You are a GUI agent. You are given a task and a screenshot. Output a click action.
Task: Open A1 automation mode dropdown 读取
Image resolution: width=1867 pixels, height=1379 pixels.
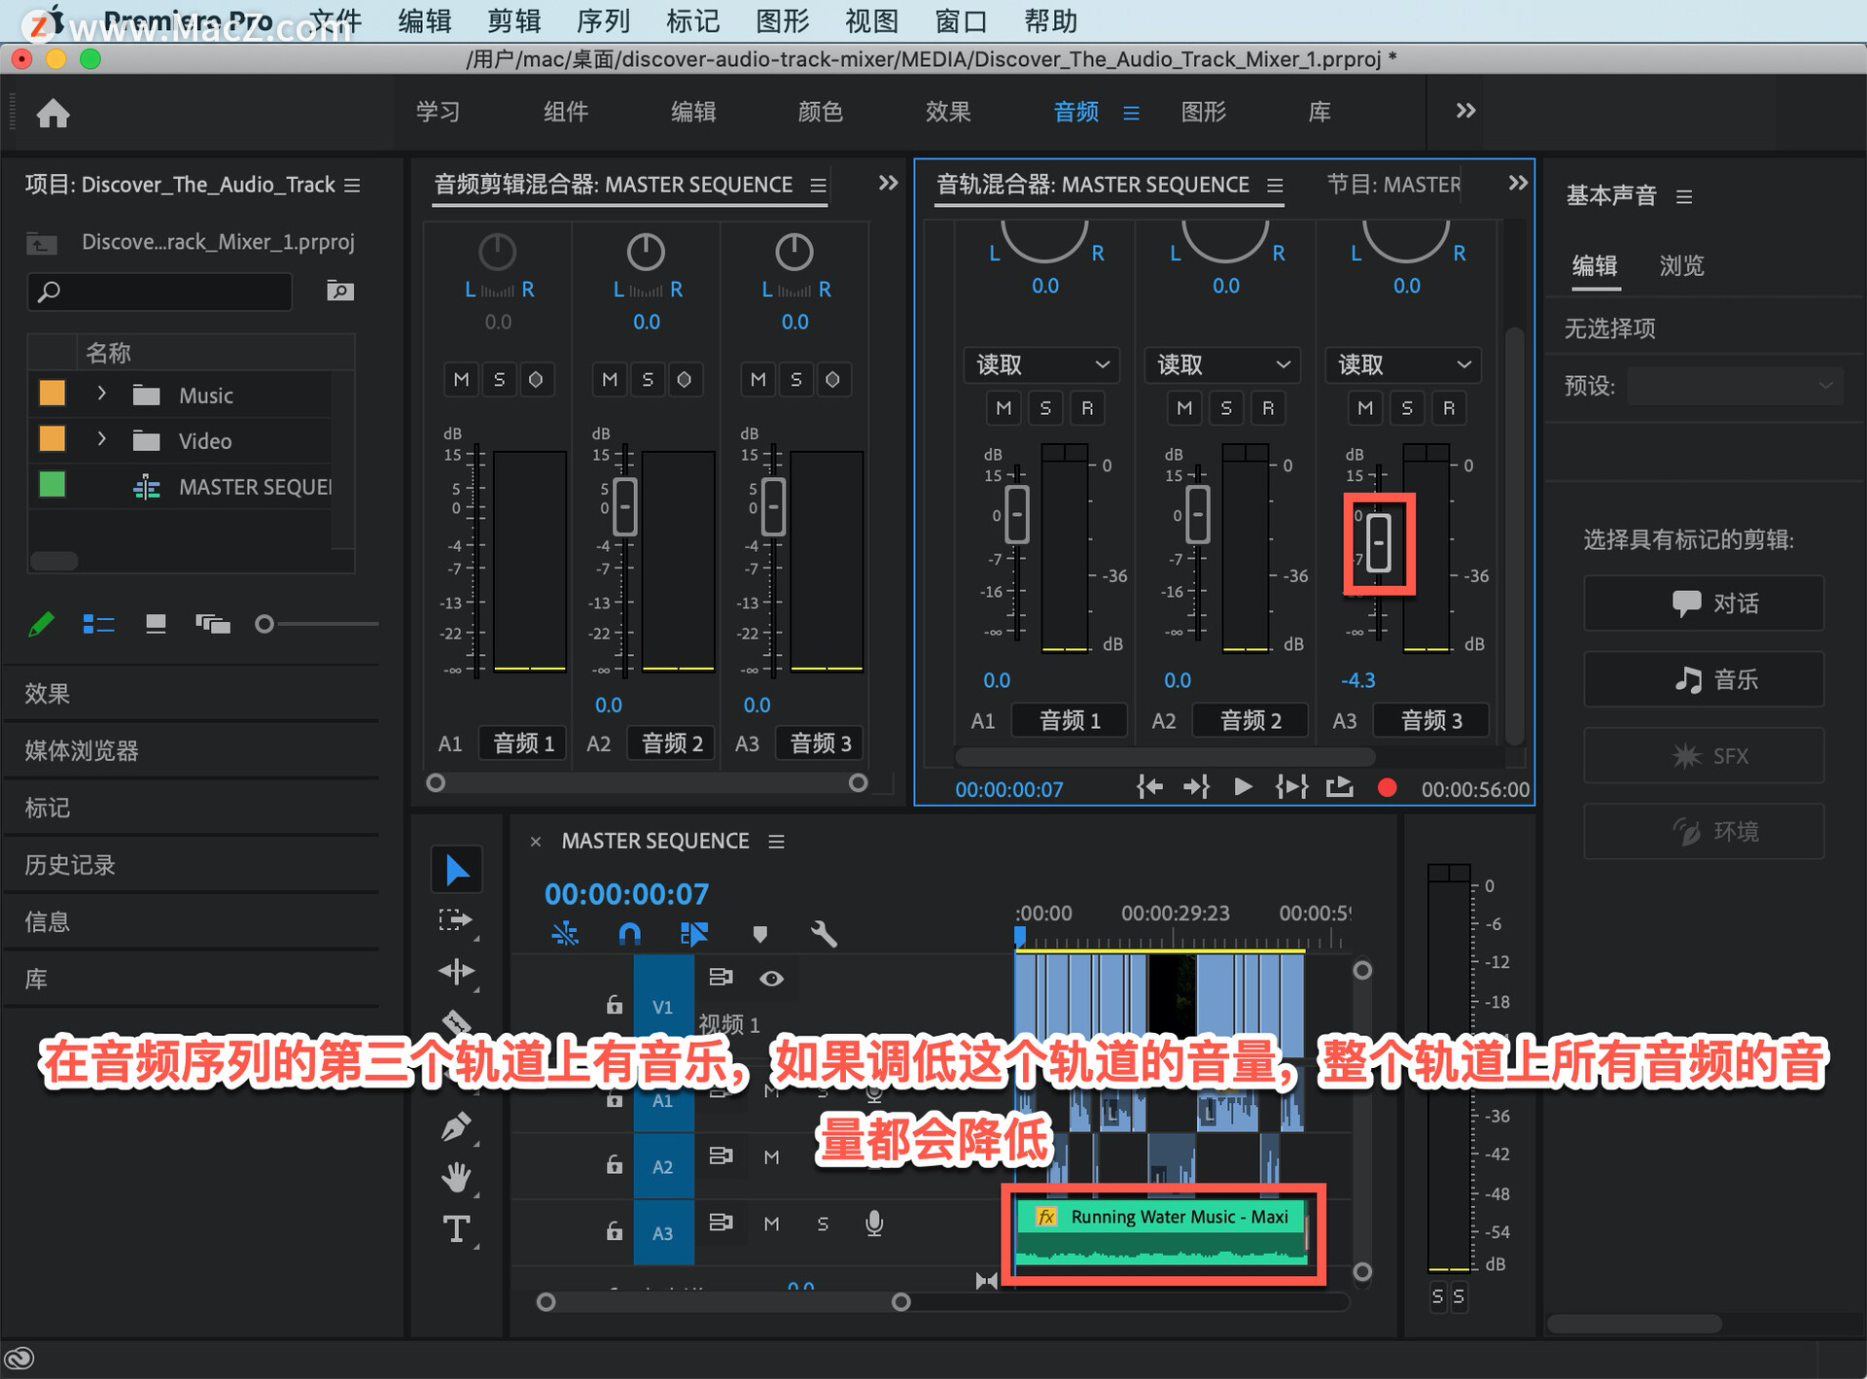pyautogui.click(x=1041, y=364)
